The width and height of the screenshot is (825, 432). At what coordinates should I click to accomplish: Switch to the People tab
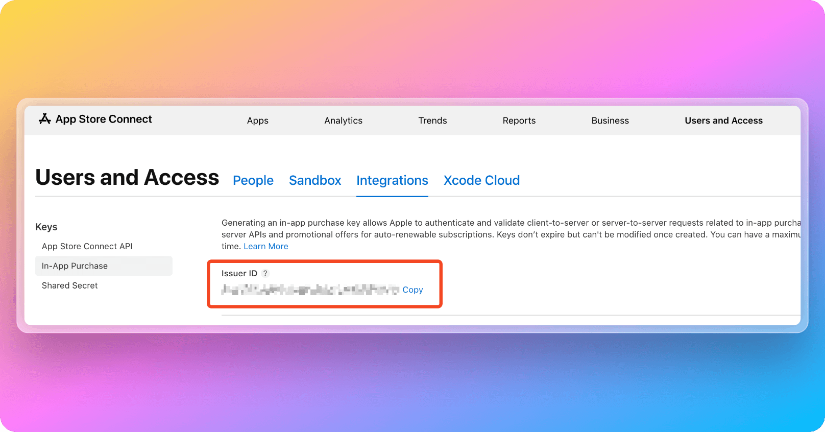(x=253, y=180)
